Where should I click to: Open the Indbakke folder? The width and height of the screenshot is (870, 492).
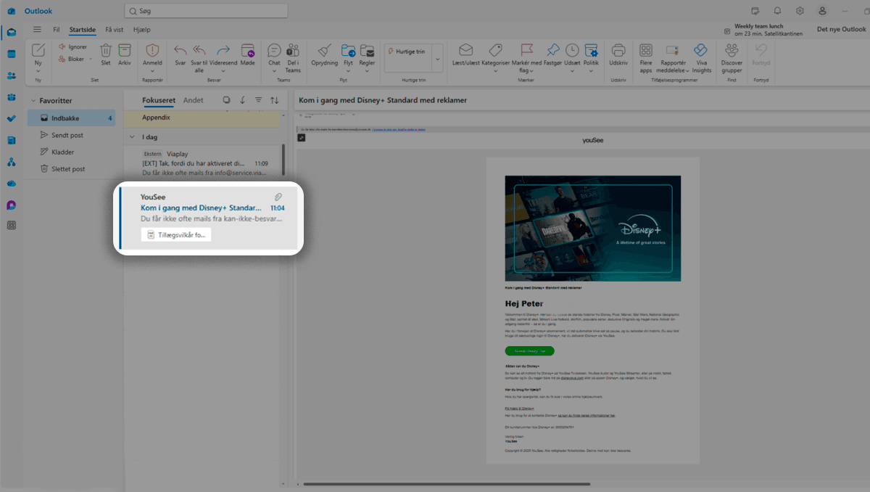point(71,118)
